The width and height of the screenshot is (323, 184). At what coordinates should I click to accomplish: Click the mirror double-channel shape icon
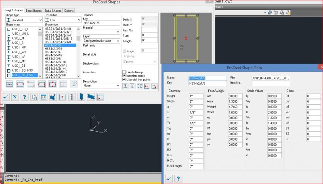[140, 86]
